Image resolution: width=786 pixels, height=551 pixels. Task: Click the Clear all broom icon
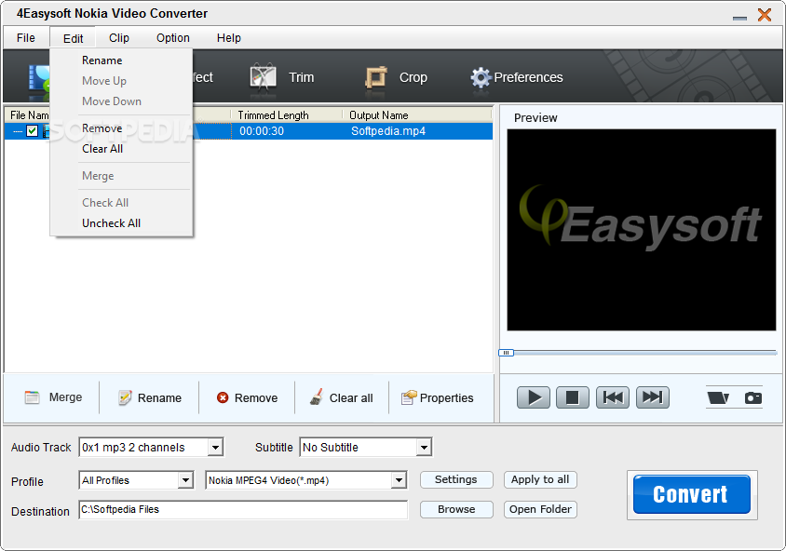[317, 397]
